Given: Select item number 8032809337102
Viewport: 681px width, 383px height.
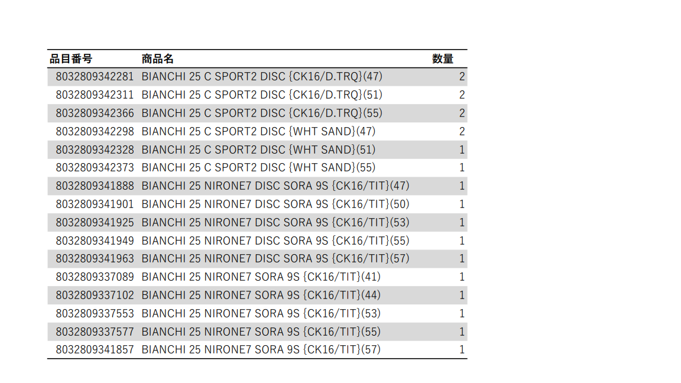Looking at the screenshot, I should 95,296.
